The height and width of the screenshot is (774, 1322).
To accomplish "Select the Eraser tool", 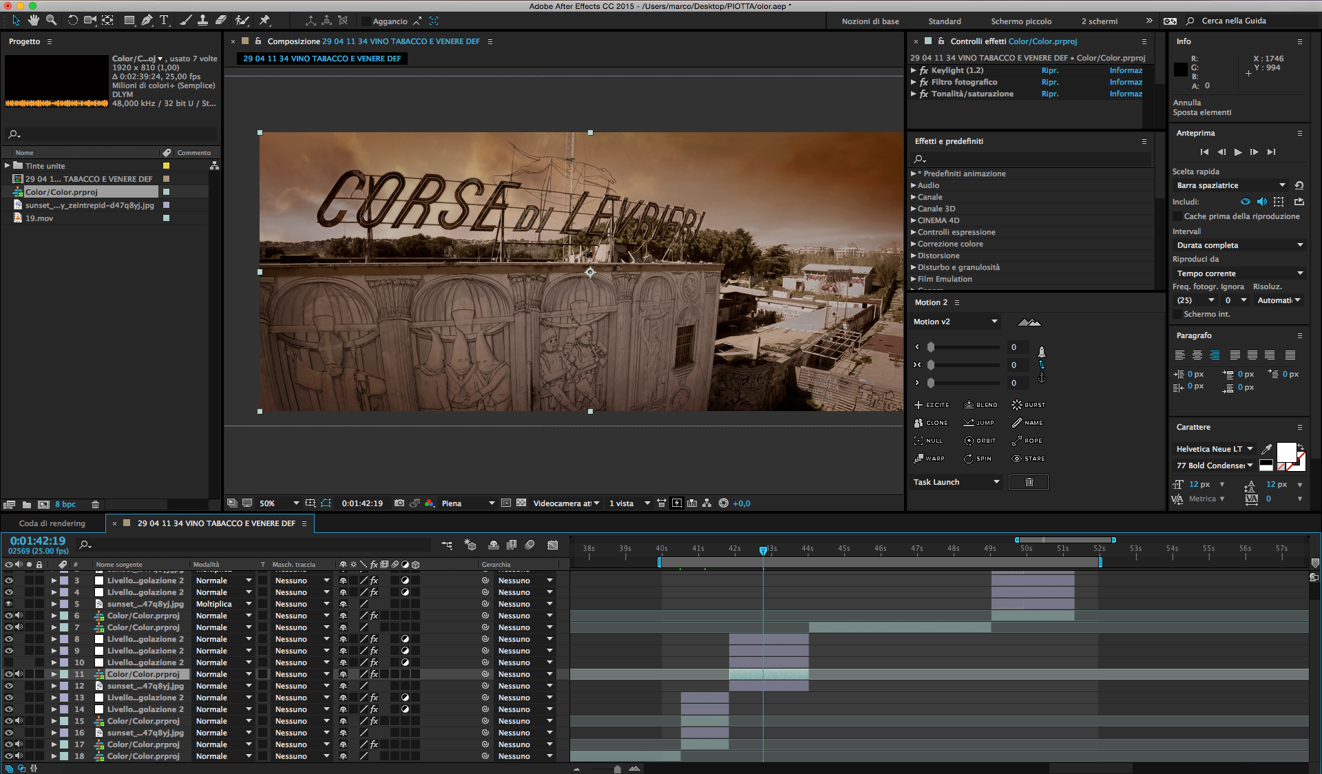I will [220, 21].
